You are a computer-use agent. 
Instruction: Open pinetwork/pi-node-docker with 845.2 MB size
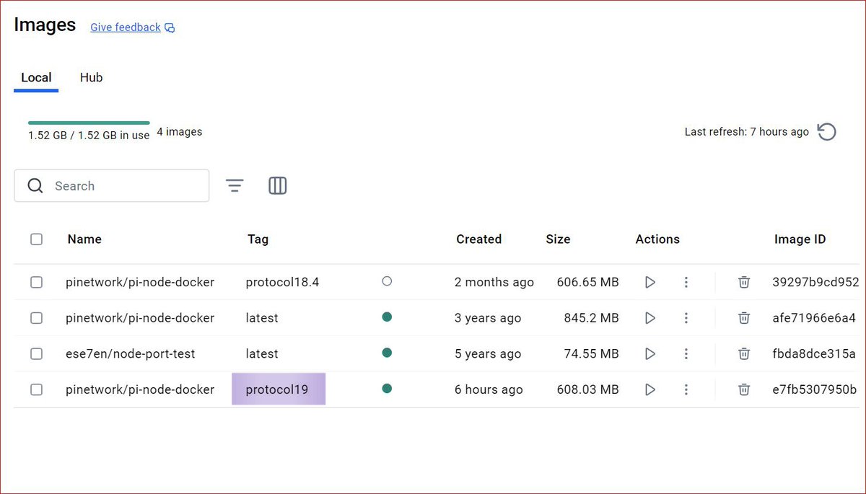pos(140,318)
